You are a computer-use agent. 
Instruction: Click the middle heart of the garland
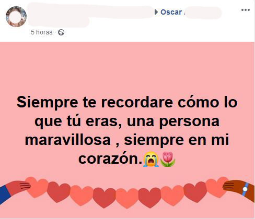pyautogui.click(x=127, y=198)
